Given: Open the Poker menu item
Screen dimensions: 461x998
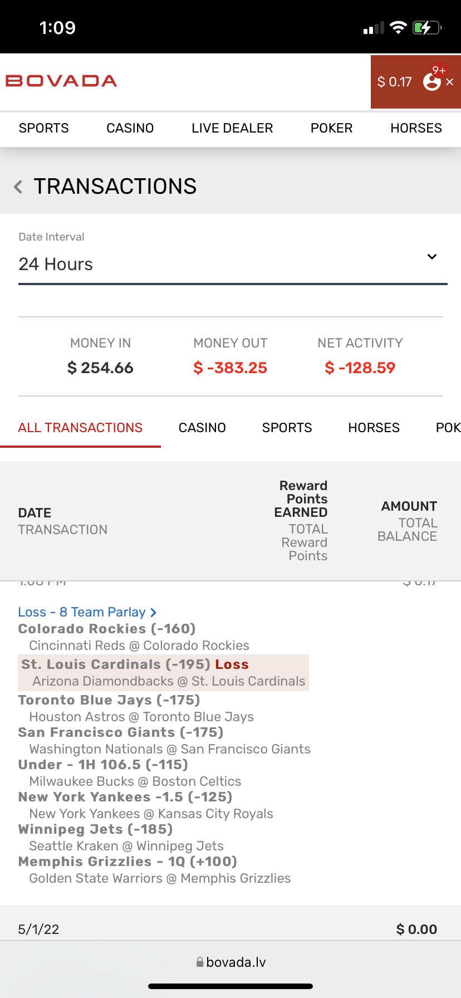Looking at the screenshot, I should [x=331, y=128].
